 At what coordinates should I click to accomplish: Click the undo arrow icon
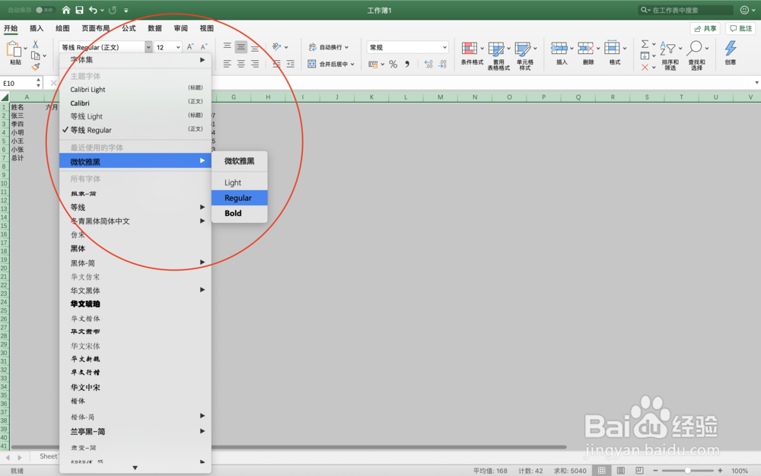[x=93, y=10]
